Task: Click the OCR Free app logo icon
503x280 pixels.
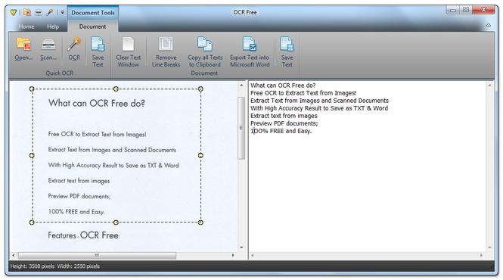Action: 13,13
